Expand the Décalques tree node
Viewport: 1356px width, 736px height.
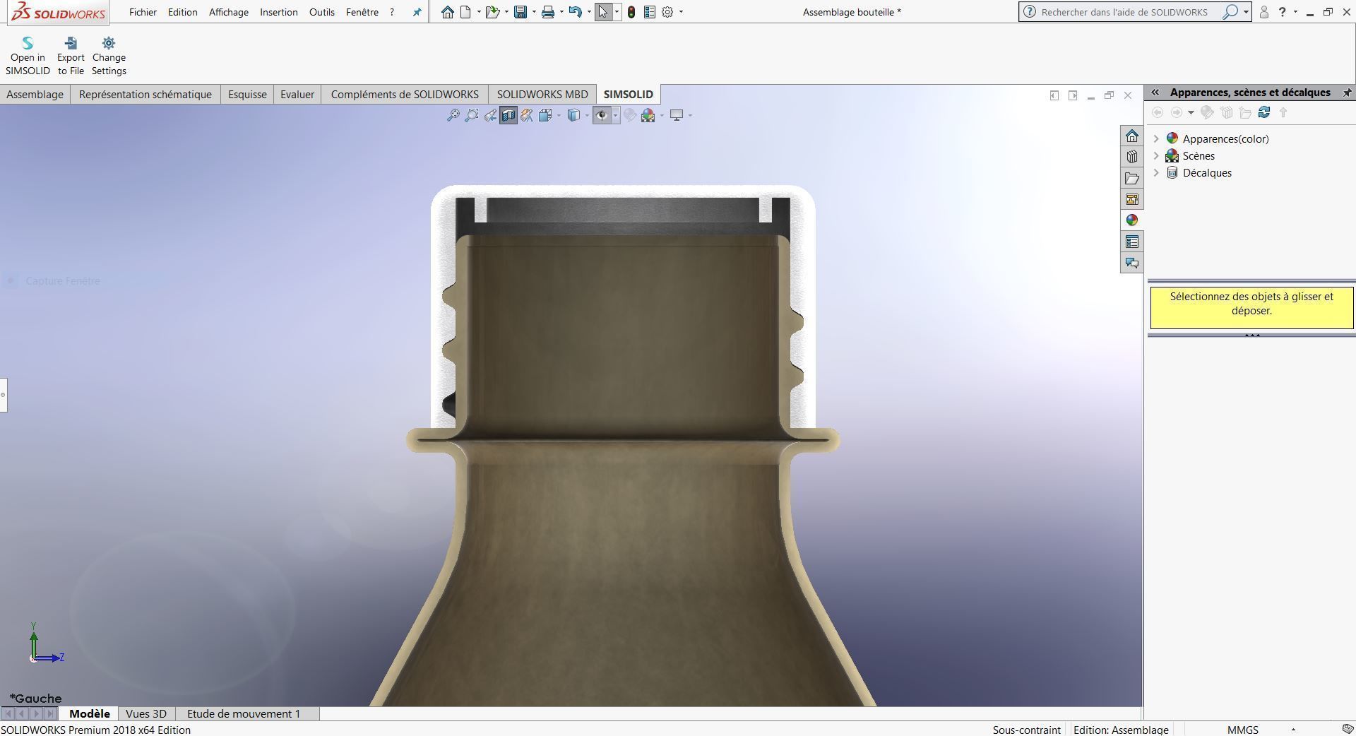[x=1156, y=172]
